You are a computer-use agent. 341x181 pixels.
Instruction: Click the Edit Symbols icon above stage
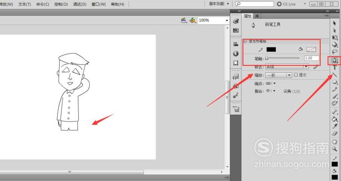pyautogui.click(x=192, y=20)
